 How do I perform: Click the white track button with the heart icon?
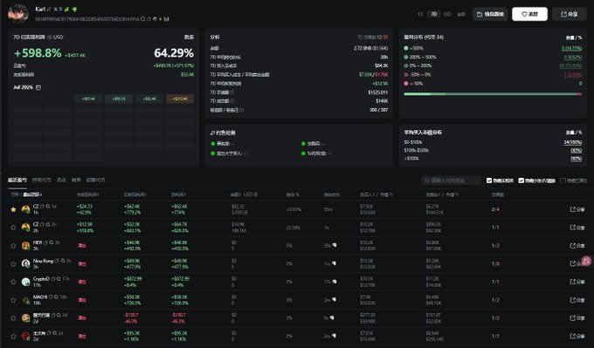(529, 14)
